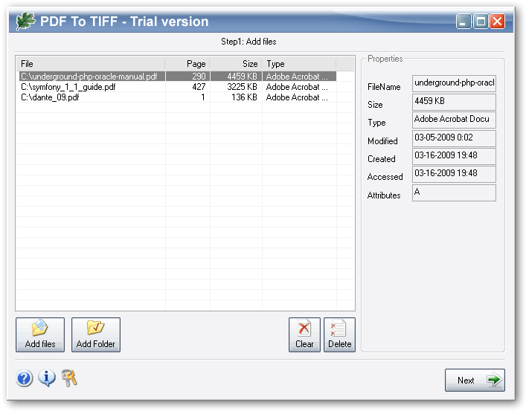Click the 4459 KB cell in file list

[236, 77]
